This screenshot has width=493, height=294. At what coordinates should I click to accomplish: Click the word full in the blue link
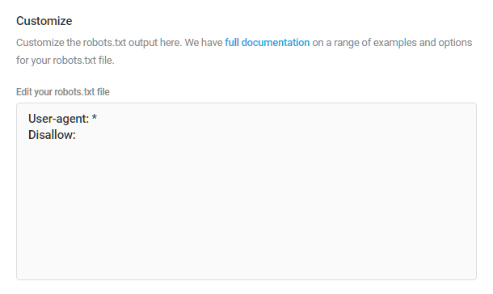click(x=232, y=42)
